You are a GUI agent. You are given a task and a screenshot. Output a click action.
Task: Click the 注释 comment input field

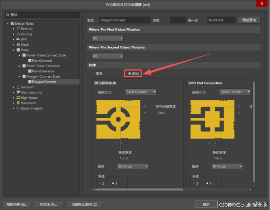pyautogui.click(x=178, y=20)
